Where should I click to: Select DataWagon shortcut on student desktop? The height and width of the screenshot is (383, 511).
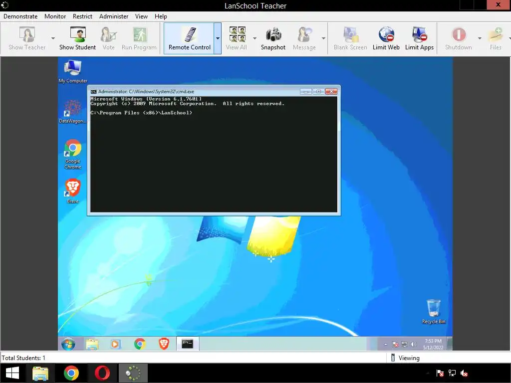click(73, 112)
